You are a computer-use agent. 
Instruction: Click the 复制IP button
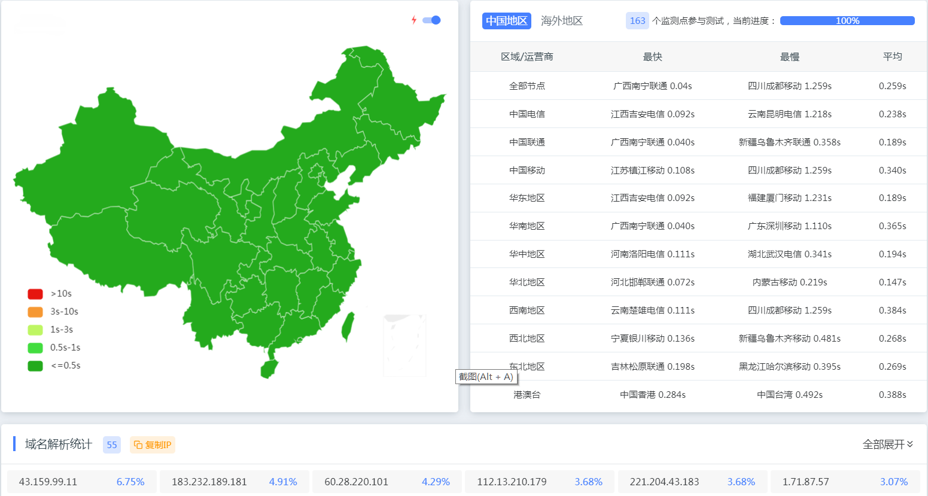point(152,445)
